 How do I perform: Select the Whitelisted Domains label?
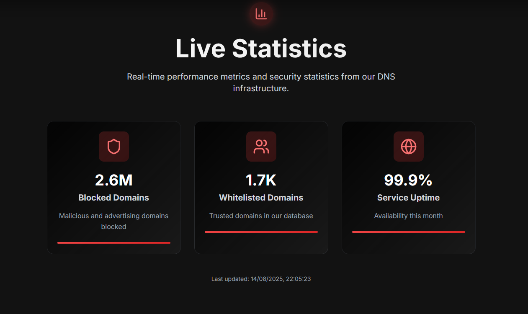pyautogui.click(x=261, y=198)
